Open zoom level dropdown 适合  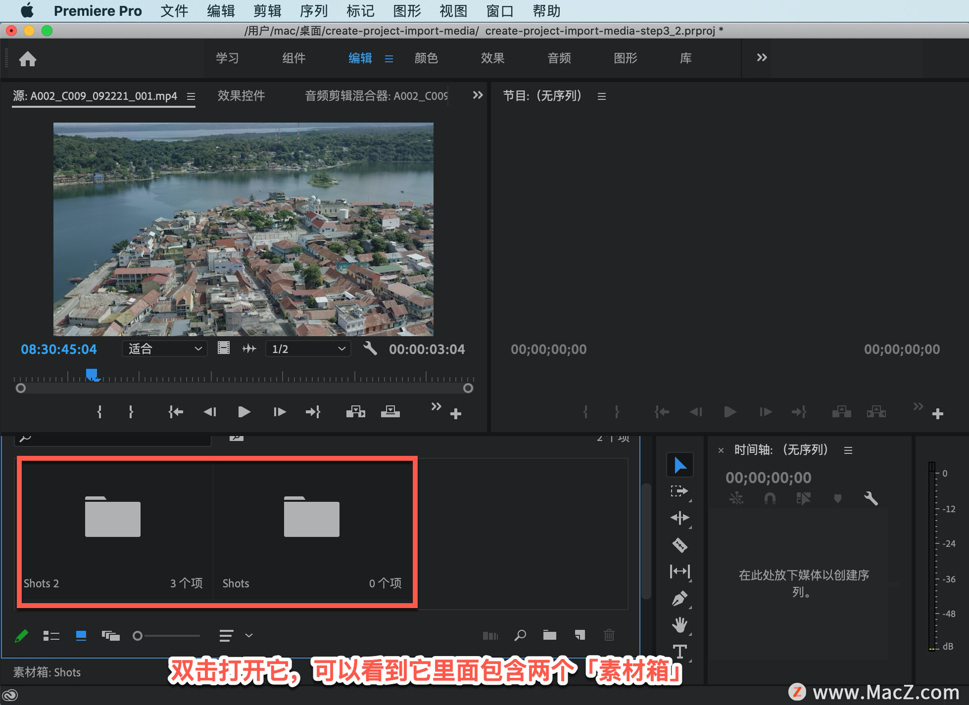tap(165, 348)
